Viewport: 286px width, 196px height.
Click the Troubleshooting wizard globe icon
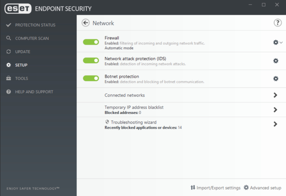pyautogui.click(x=107, y=122)
